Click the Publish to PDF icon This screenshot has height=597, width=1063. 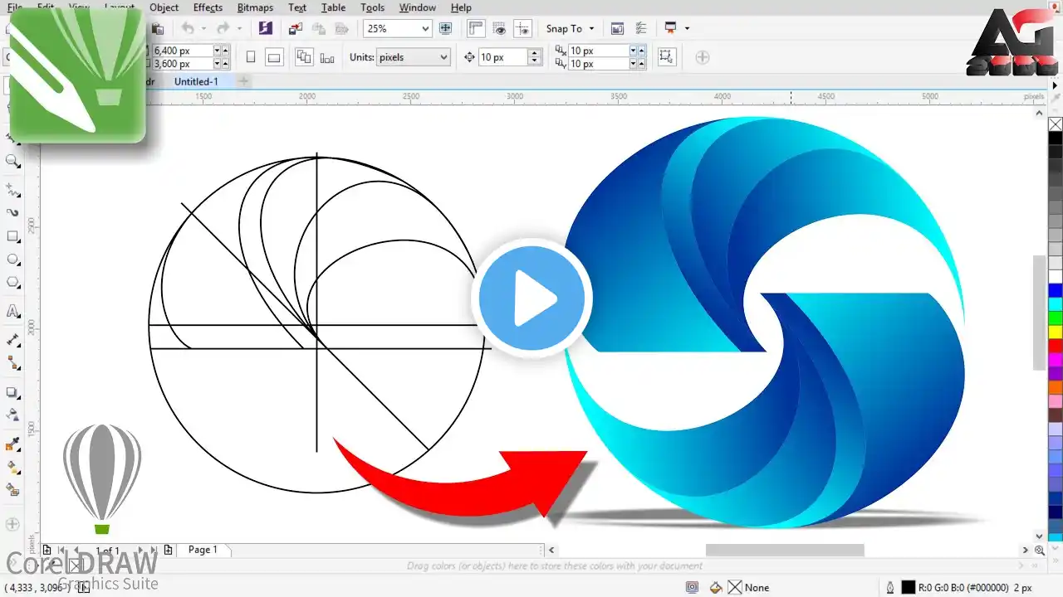point(341,29)
